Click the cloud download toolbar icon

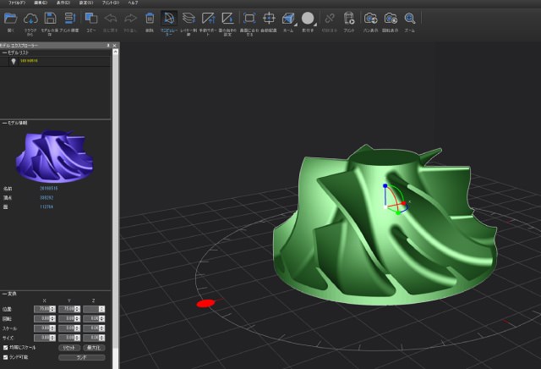coord(30,18)
